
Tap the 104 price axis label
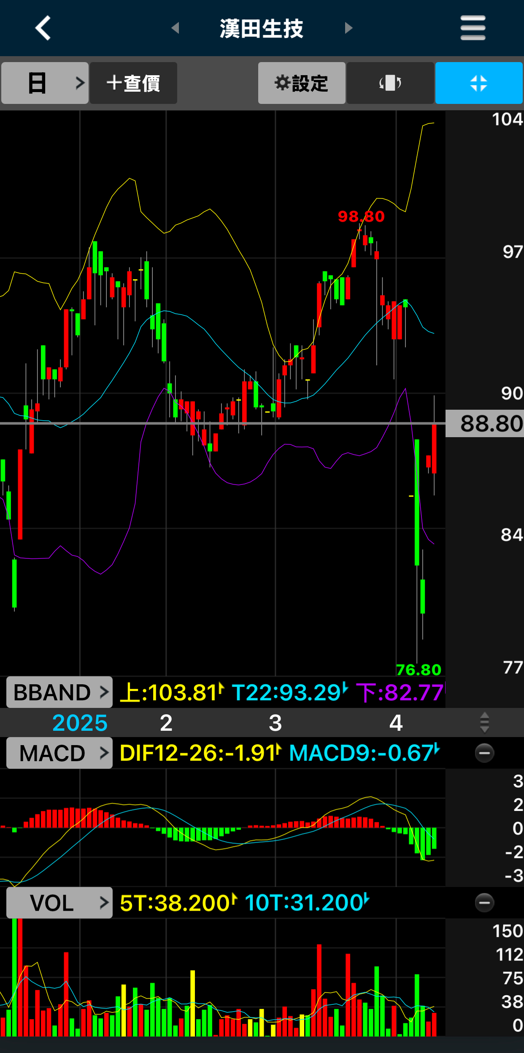(x=508, y=119)
